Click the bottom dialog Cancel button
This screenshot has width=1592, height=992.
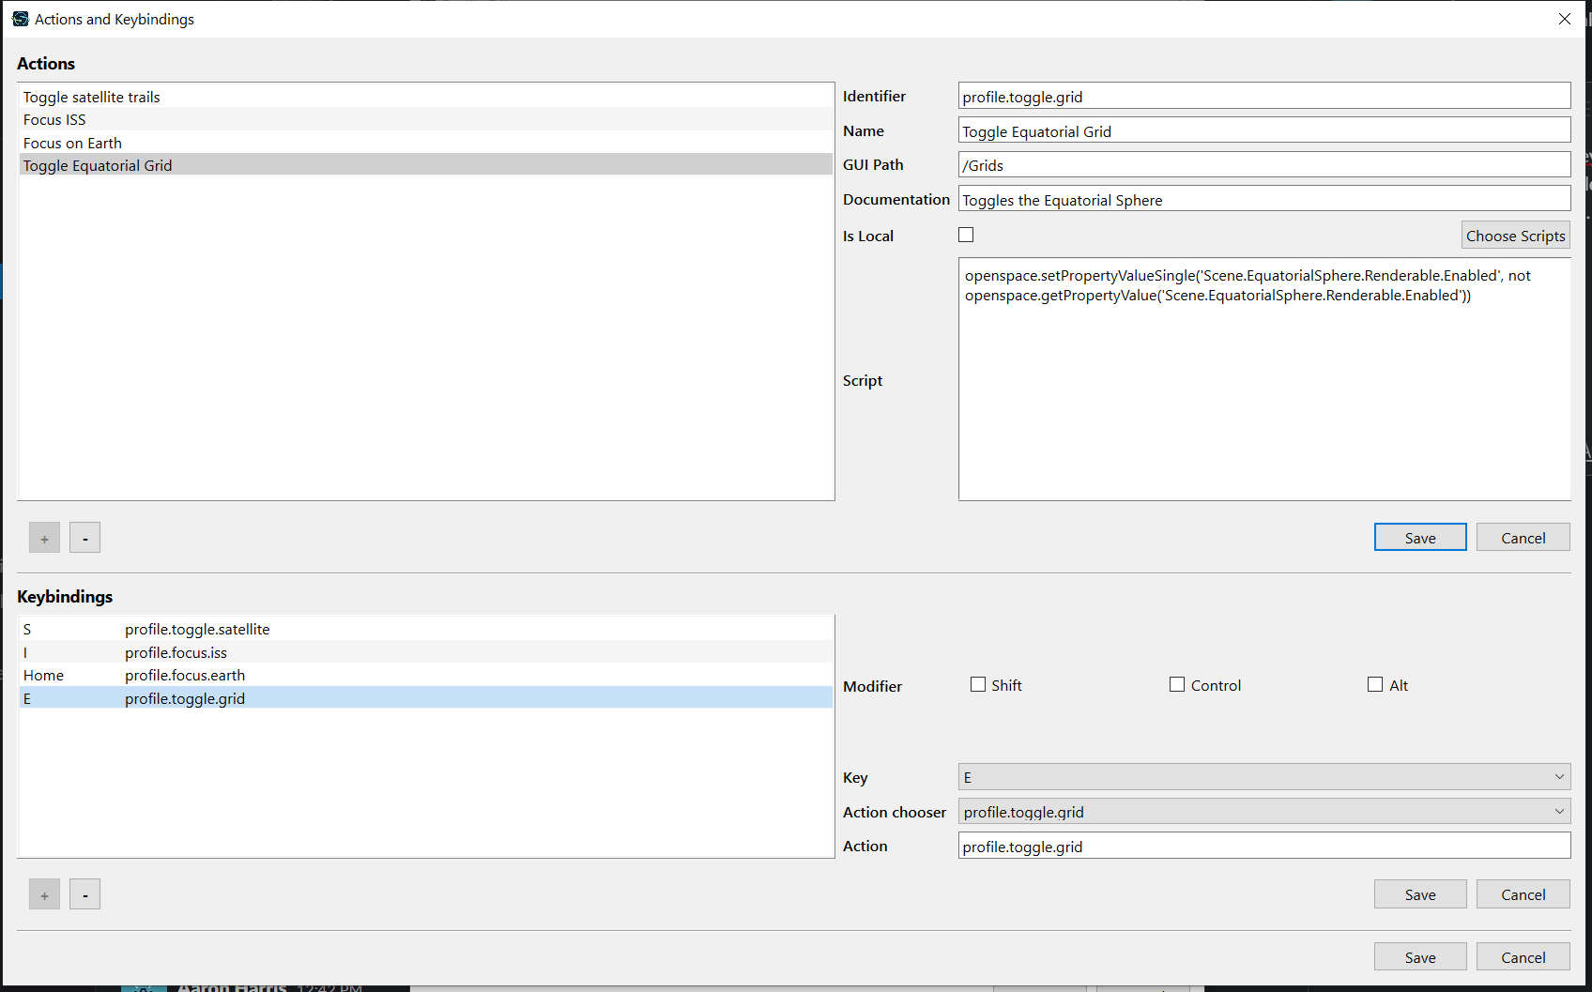pyautogui.click(x=1523, y=957)
